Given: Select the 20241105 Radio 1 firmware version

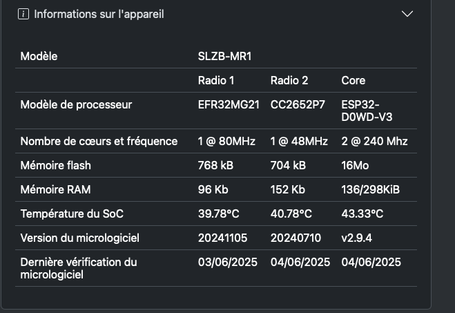Looking at the screenshot, I should pyautogui.click(x=222, y=238).
